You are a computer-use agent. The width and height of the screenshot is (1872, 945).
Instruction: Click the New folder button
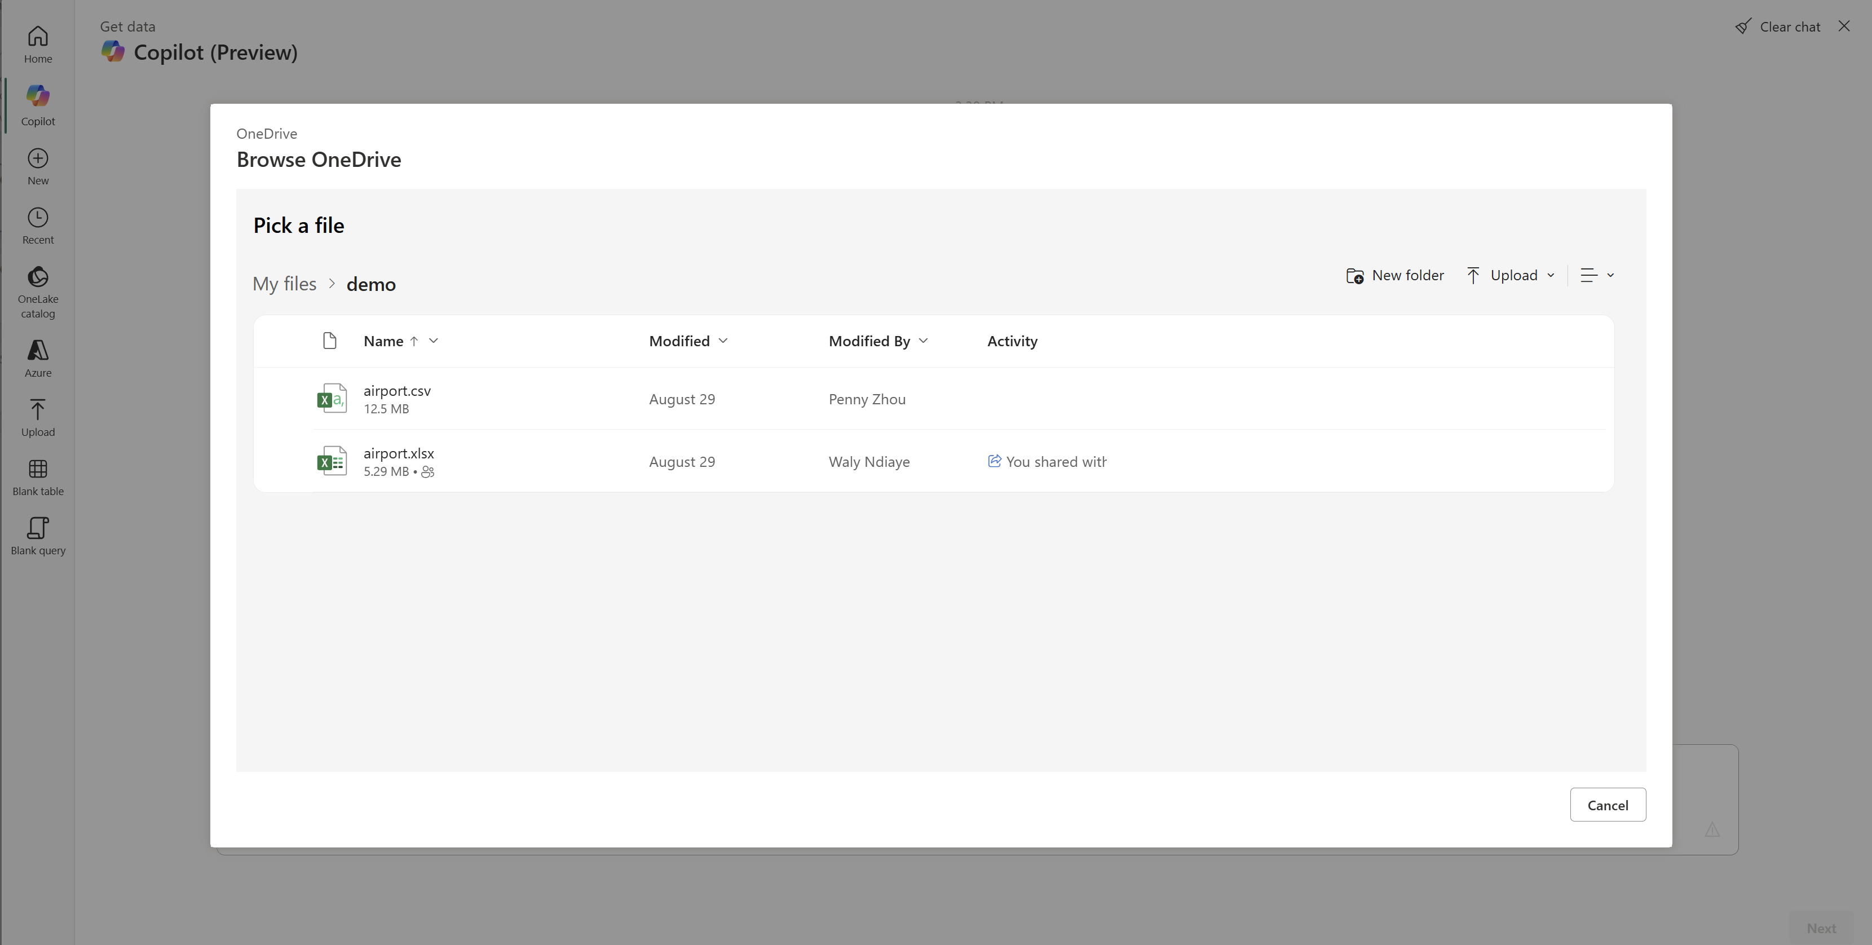tap(1394, 276)
